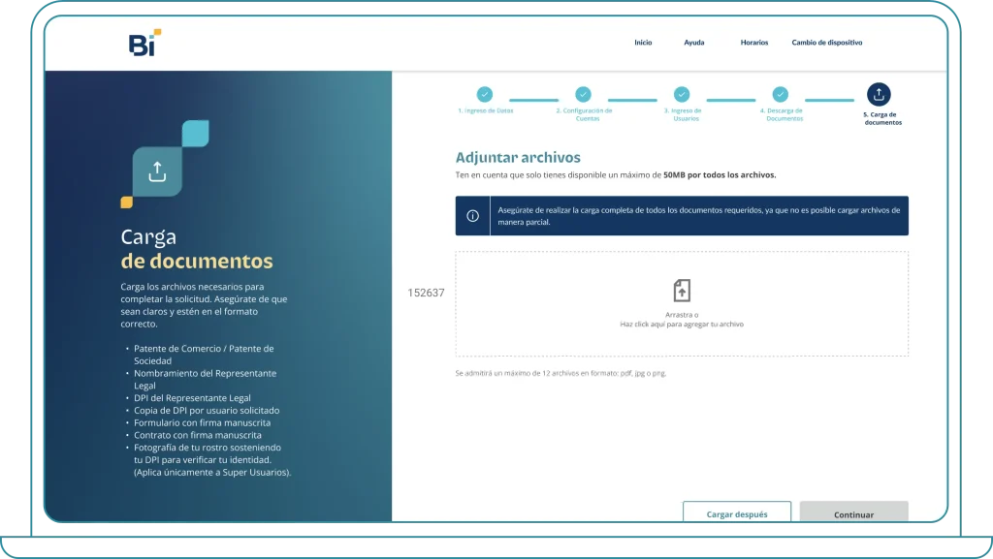Click "Haz click aquí para agregar tu archivo"

coord(682,325)
